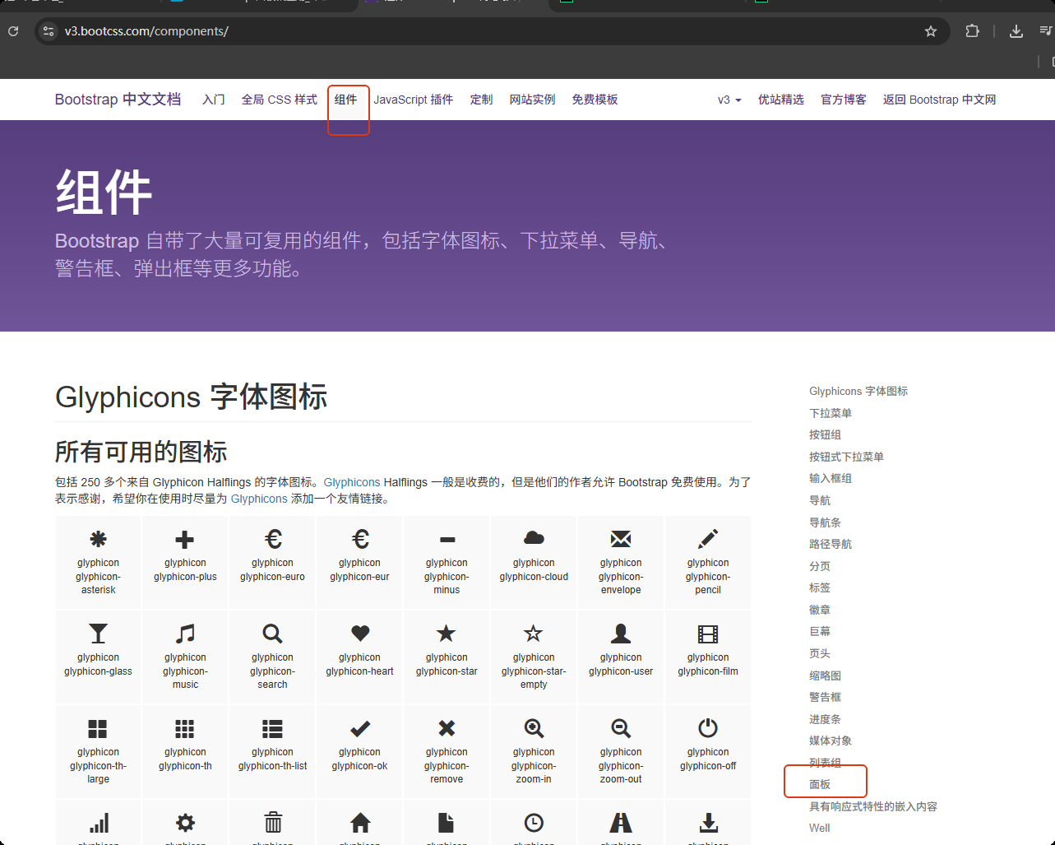Open the first Glyphicons link in the paragraph
The image size is (1055, 845).
pos(352,482)
